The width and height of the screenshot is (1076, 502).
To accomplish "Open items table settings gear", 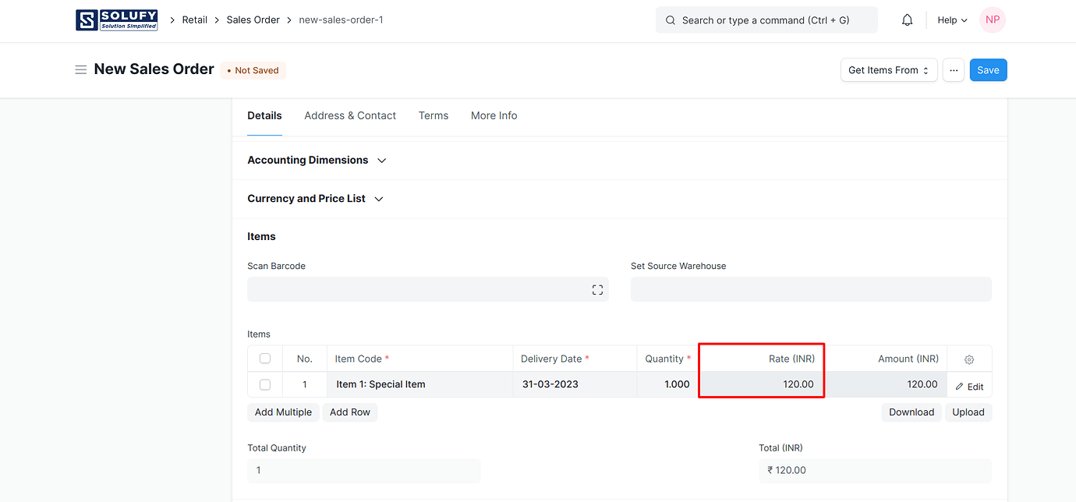I will point(969,359).
